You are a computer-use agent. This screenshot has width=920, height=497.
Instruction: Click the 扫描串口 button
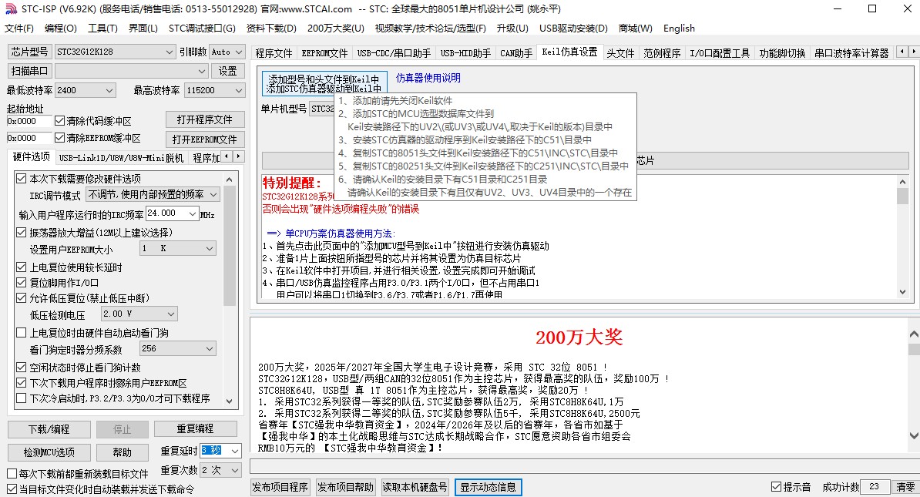(29, 71)
